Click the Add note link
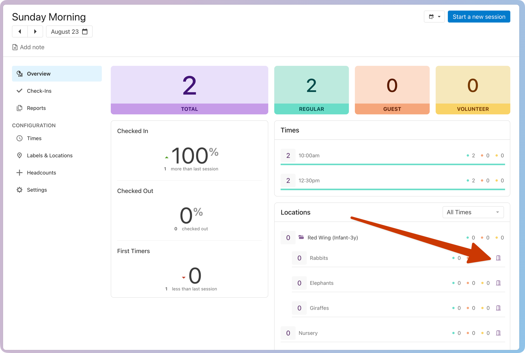Image resolution: width=525 pixels, height=353 pixels. [x=28, y=47]
